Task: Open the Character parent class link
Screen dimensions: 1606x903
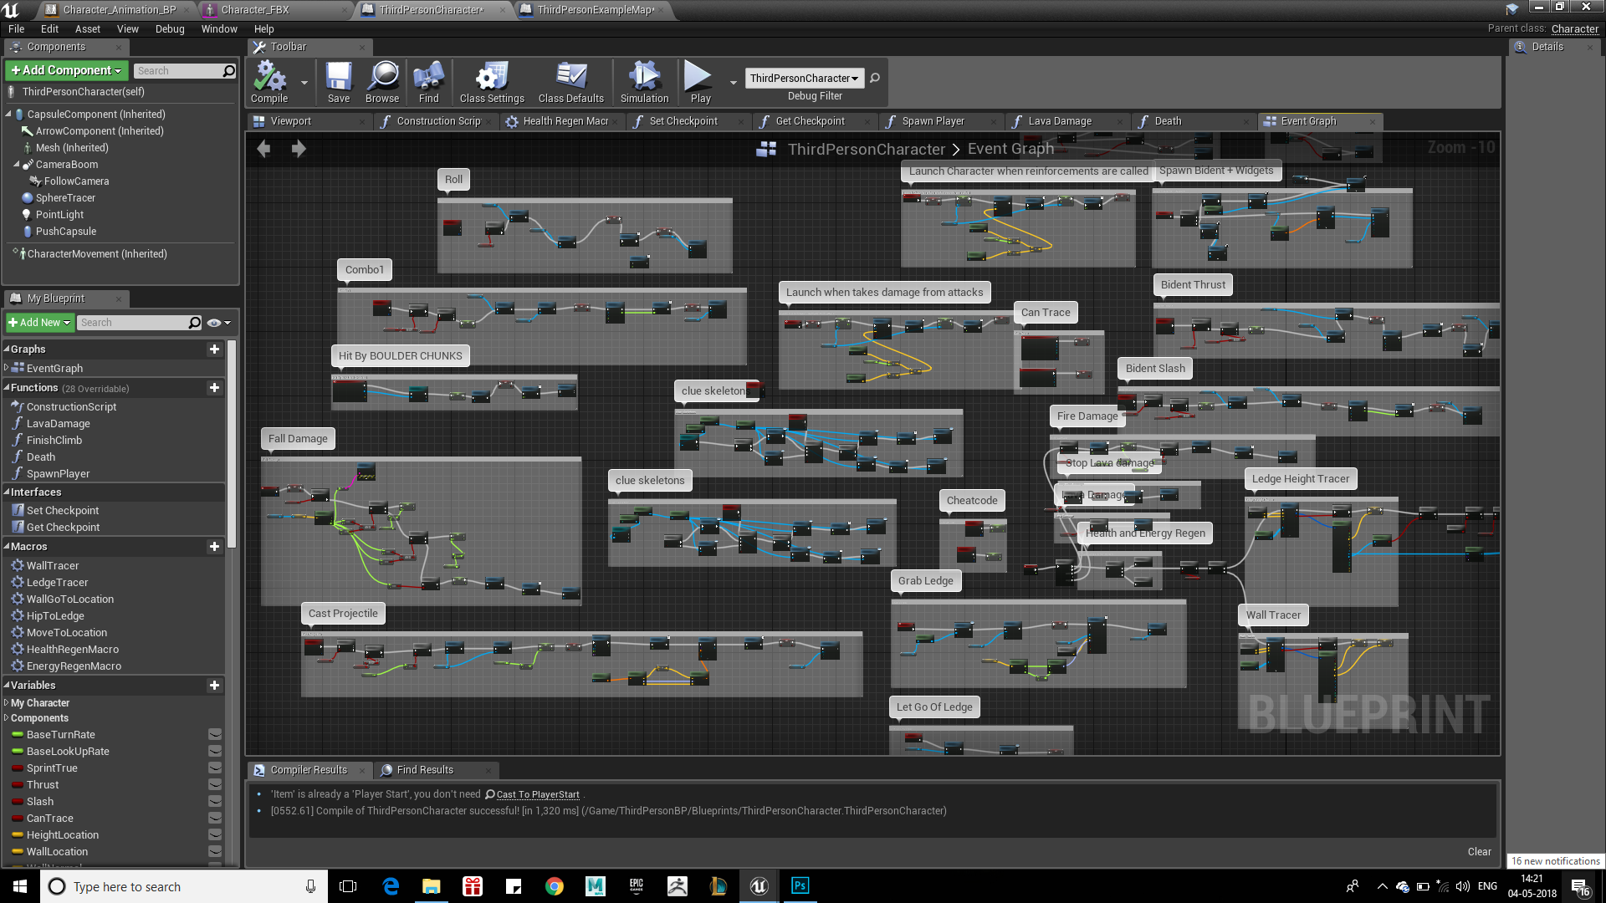Action: click(x=1574, y=29)
